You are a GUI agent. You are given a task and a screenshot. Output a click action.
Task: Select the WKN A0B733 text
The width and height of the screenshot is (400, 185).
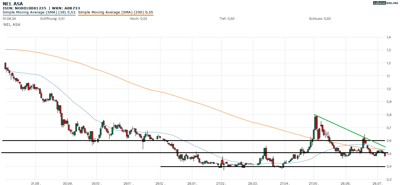pos(66,8)
